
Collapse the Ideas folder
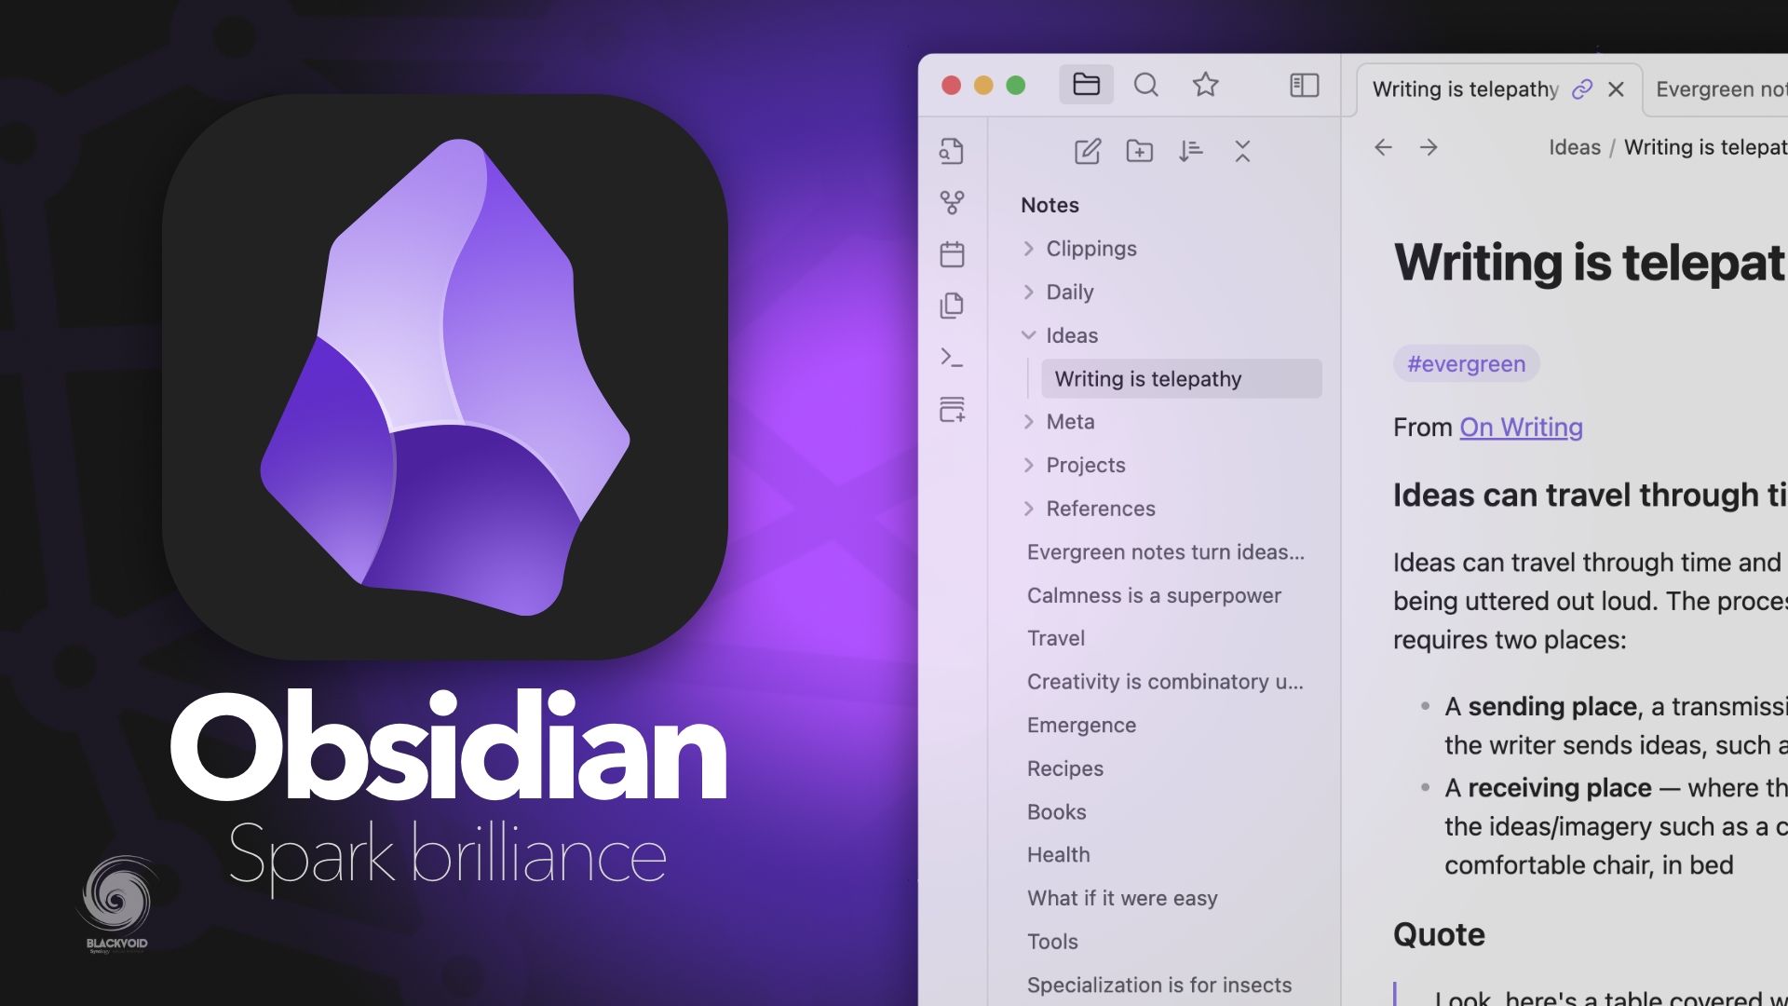pyautogui.click(x=1029, y=335)
